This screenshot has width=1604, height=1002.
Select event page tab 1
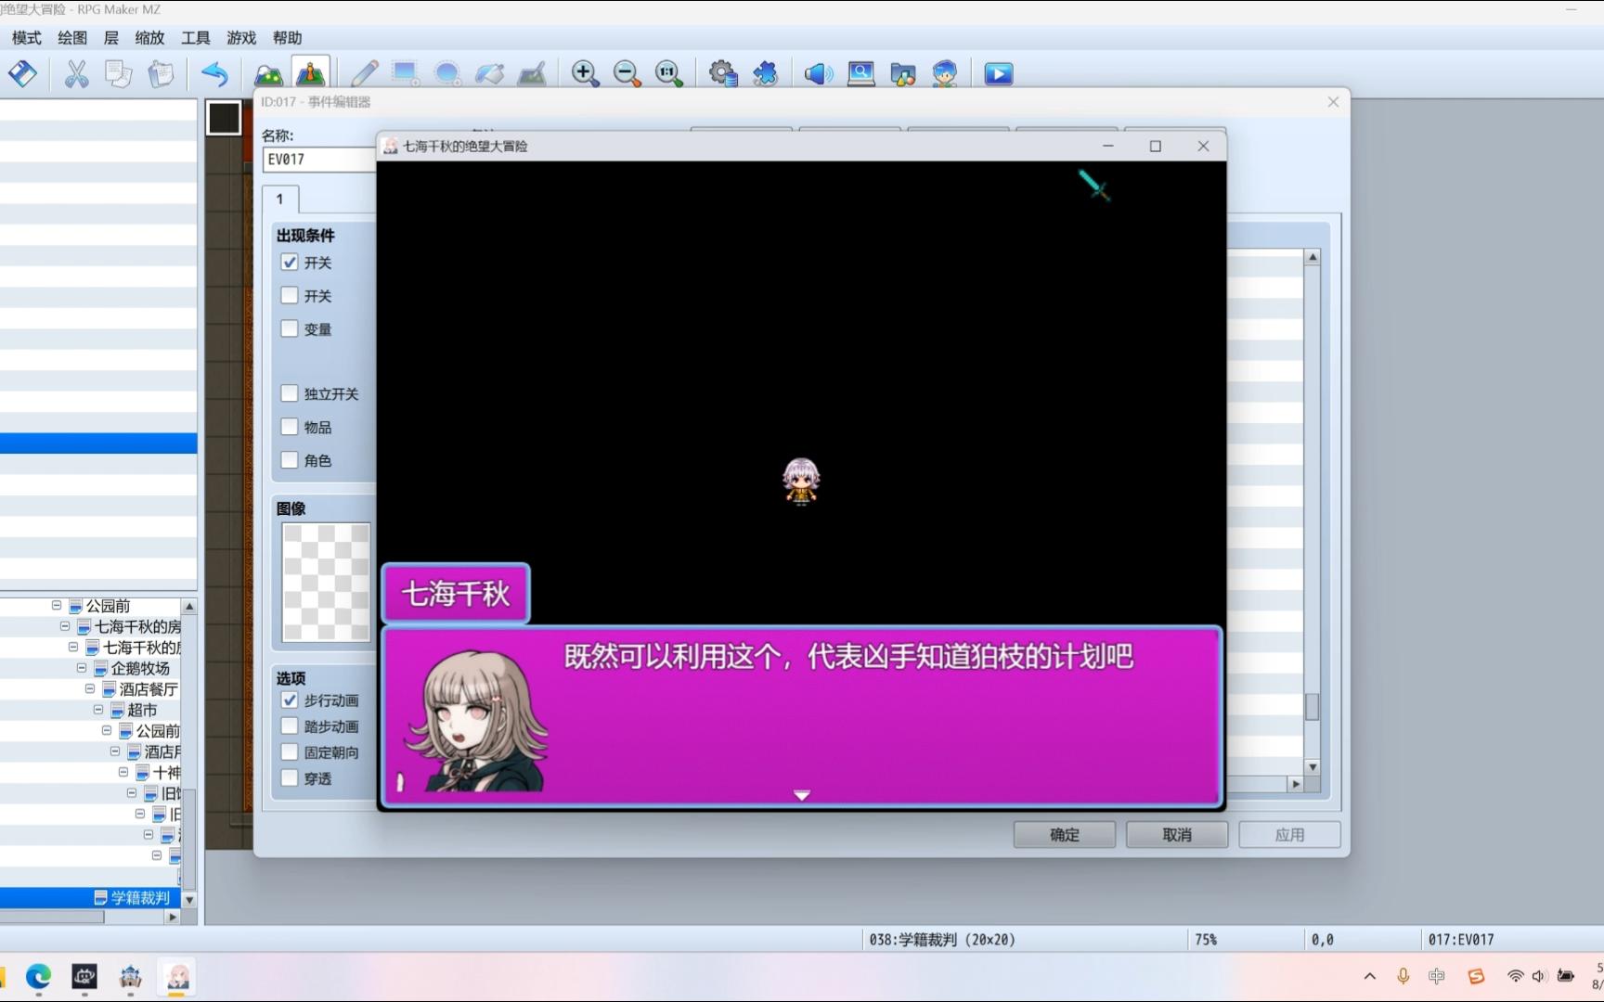(x=279, y=199)
